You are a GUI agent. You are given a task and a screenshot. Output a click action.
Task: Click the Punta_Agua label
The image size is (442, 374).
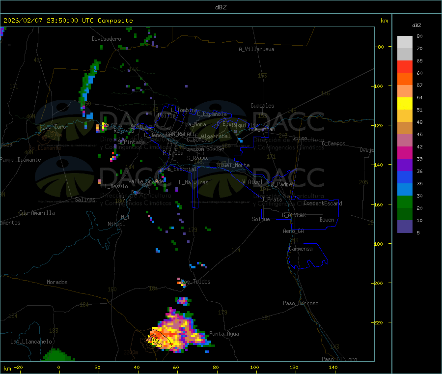click(x=224, y=334)
